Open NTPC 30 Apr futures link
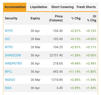The image size is (101, 95). (9, 31)
